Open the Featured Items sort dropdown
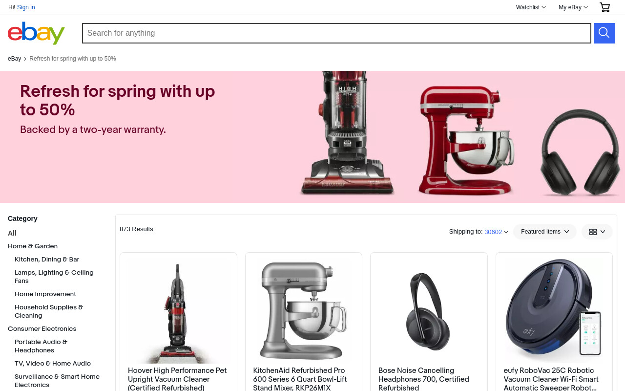Image resolution: width=625 pixels, height=391 pixels. 545,232
